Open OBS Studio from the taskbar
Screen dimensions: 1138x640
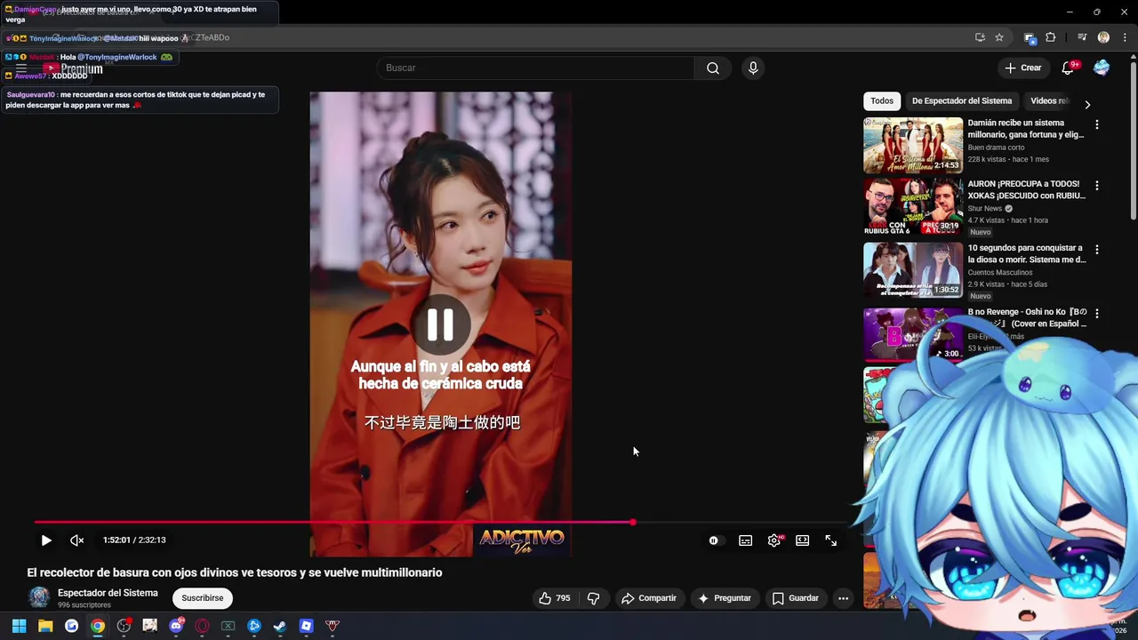(x=124, y=626)
